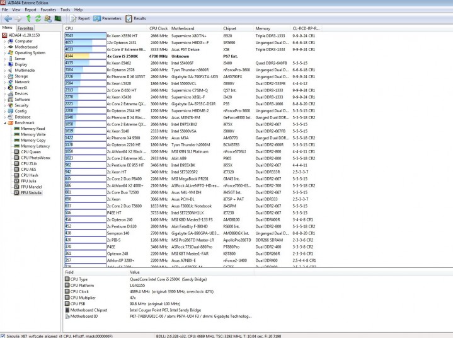This screenshot has width=453, height=338.
Task: Sort by the CL-RCD-RP-R... column header
Action: (306, 28)
